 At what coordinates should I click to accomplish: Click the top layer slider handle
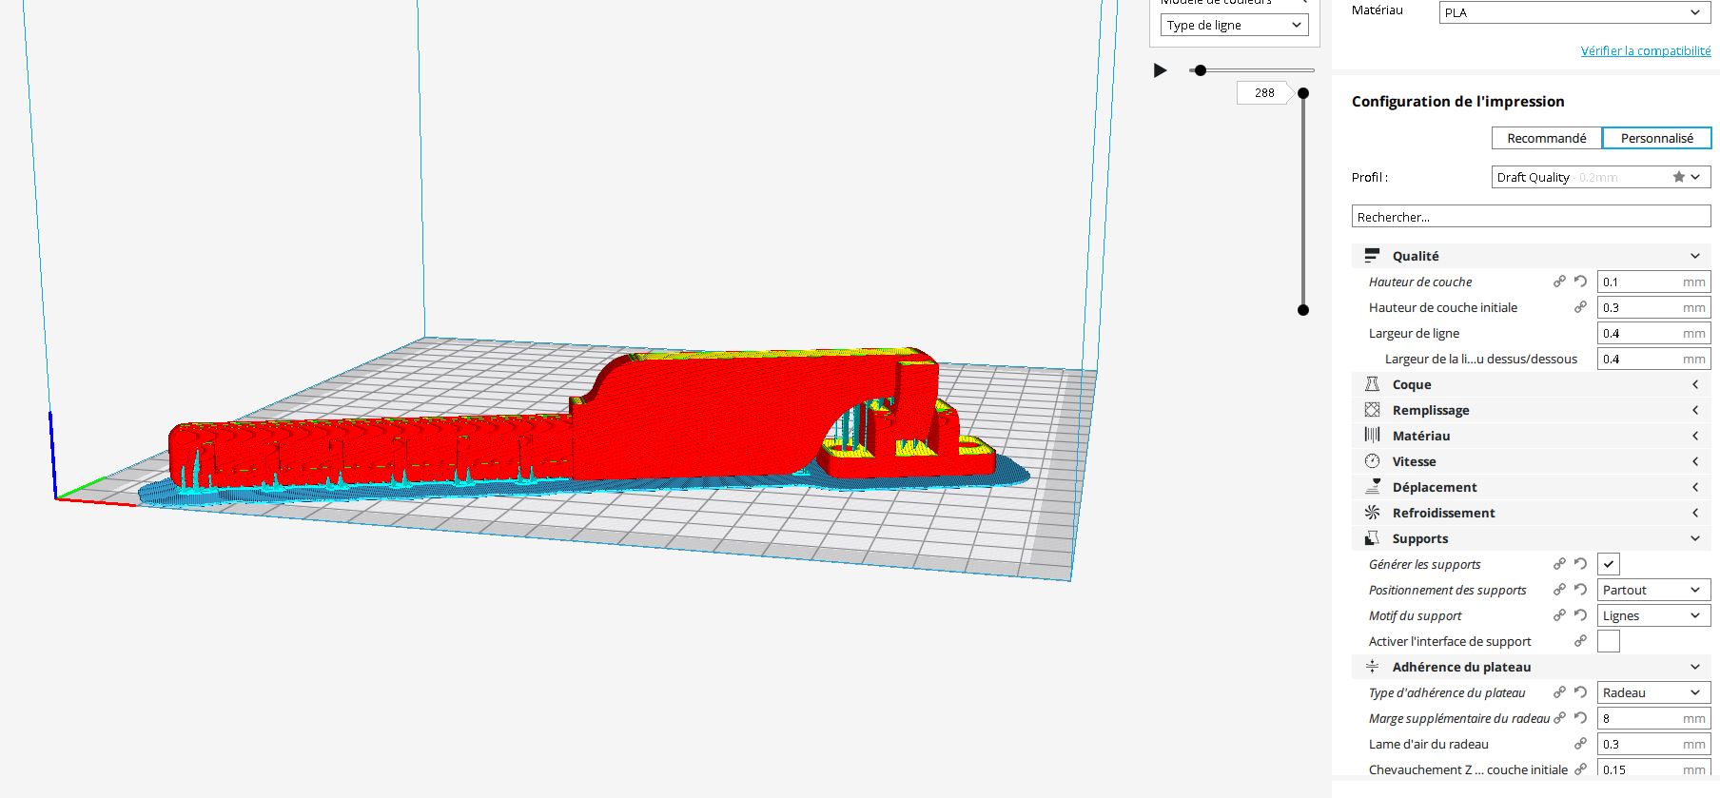[1303, 93]
